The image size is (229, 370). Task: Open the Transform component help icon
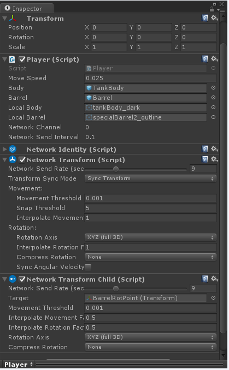(204, 18)
